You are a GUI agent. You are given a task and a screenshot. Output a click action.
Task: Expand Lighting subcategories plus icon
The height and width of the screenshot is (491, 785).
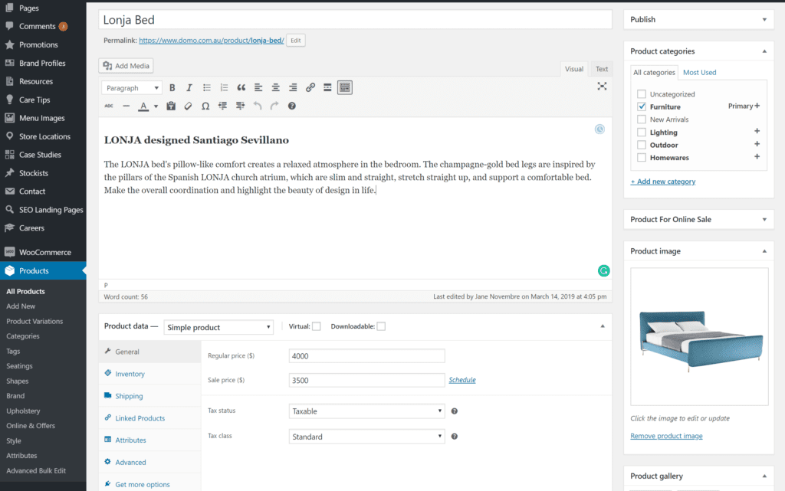[757, 131]
